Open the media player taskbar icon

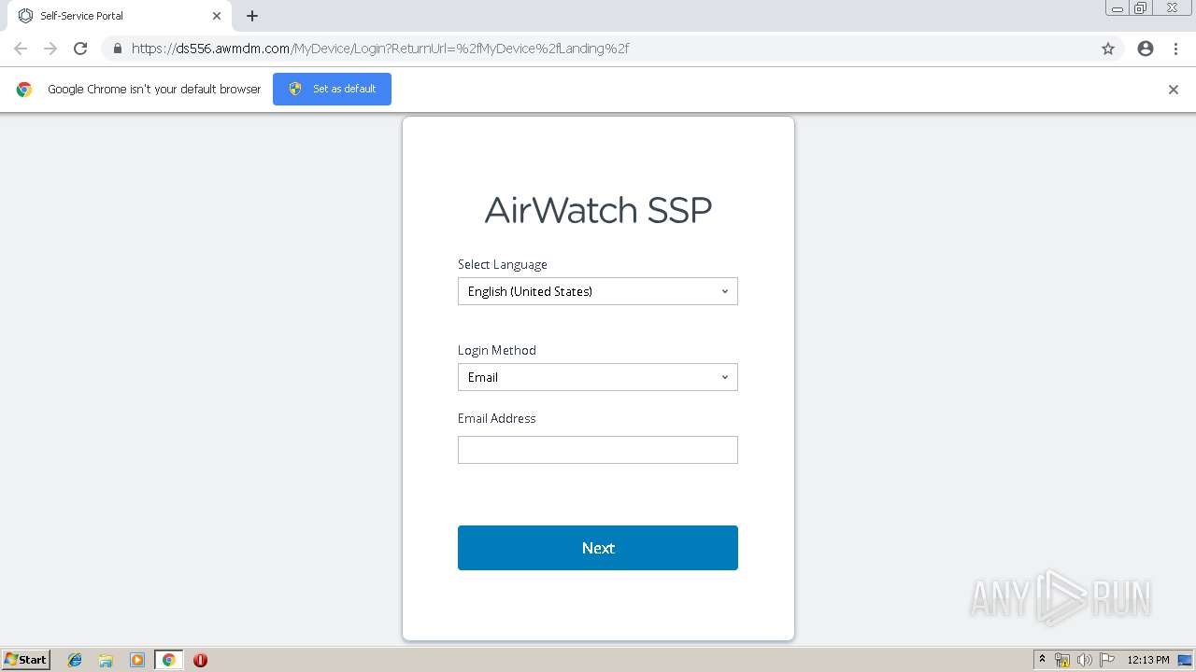(x=137, y=660)
